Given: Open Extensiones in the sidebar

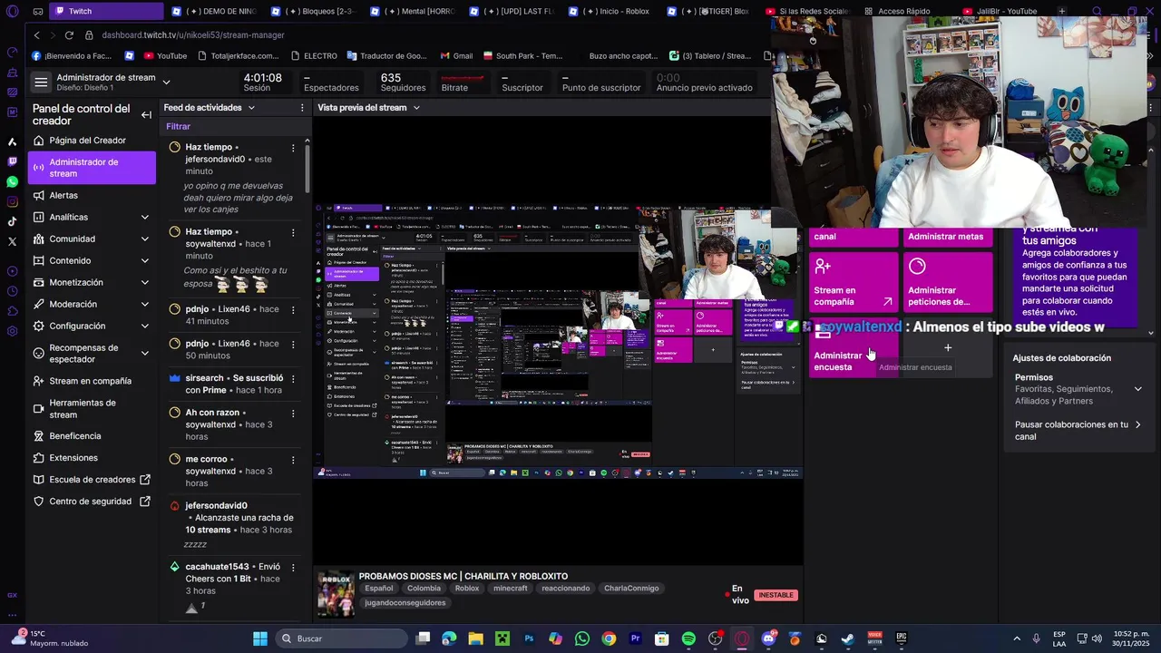Looking at the screenshot, I should tap(91, 458).
